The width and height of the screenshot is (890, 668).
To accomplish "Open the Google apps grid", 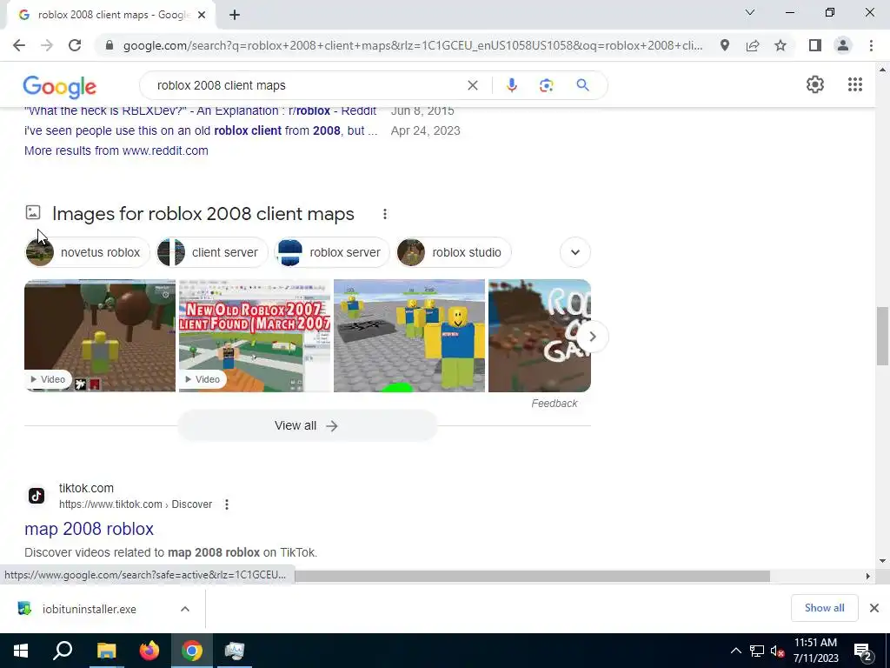I will [855, 84].
